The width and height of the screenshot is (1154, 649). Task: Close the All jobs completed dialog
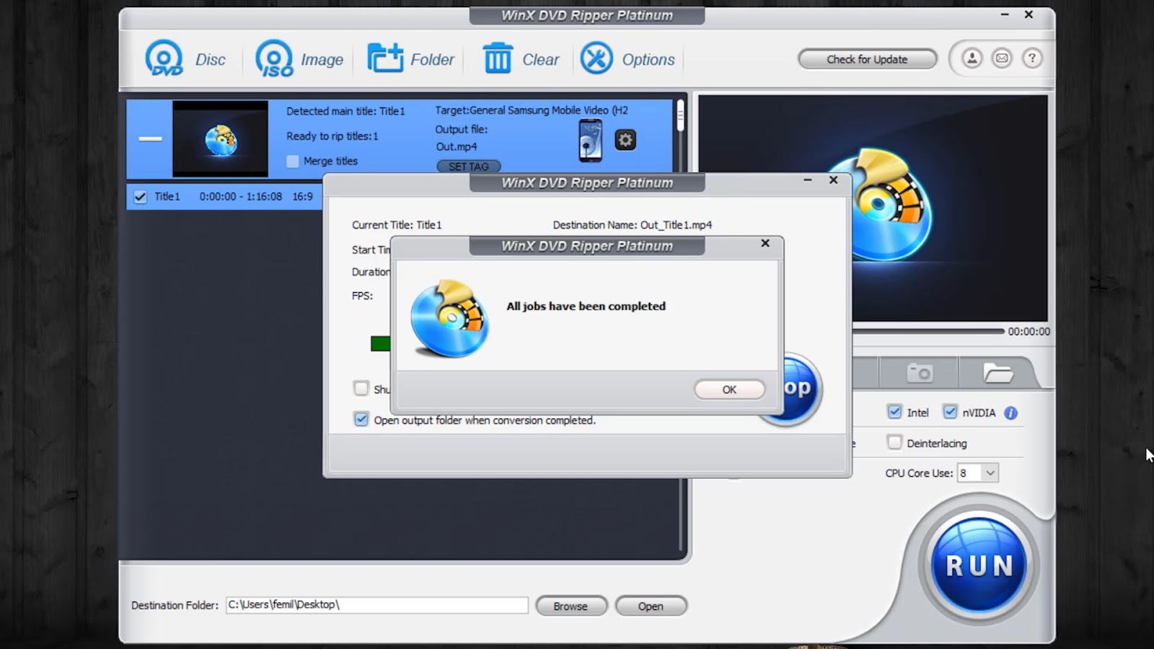[765, 243]
